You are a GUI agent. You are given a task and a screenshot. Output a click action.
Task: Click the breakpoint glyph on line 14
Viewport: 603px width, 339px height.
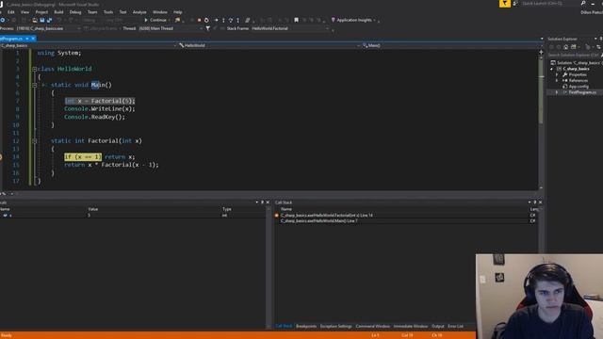[x=1, y=157]
